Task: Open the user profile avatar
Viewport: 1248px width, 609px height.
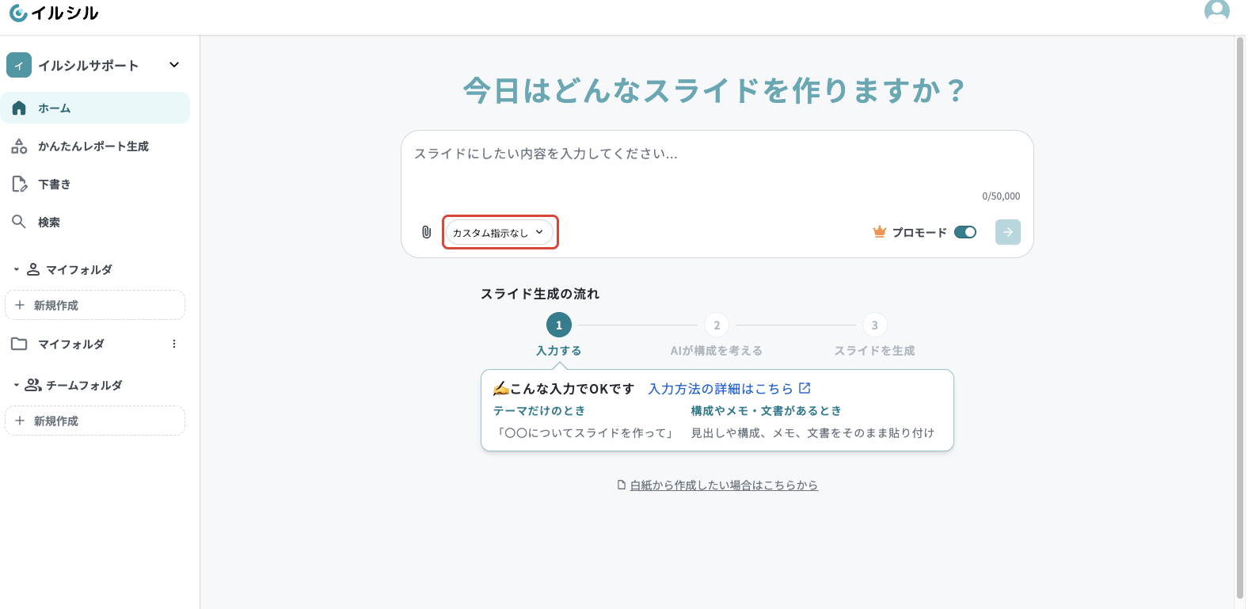Action: click(x=1216, y=11)
